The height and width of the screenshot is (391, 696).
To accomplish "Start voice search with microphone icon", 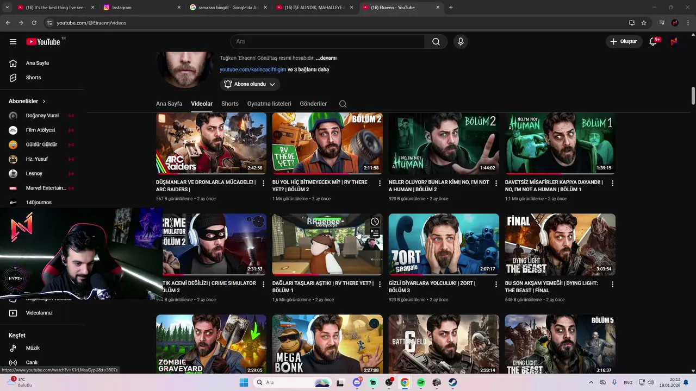I will point(461,42).
